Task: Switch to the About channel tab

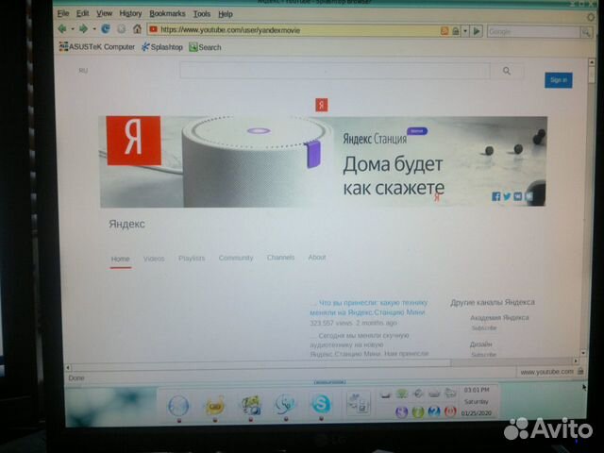Action: [x=317, y=257]
